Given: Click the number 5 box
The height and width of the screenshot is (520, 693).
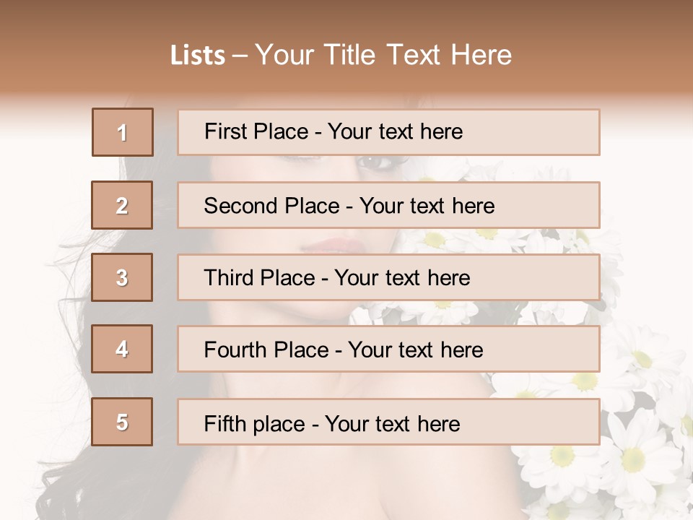Looking at the screenshot, I should point(122,422).
